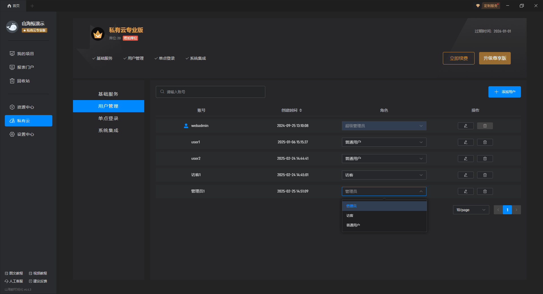Click the 创建时间 sort arrows
Image resolution: width=543 pixels, height=294 pixels.
(301, 110)
